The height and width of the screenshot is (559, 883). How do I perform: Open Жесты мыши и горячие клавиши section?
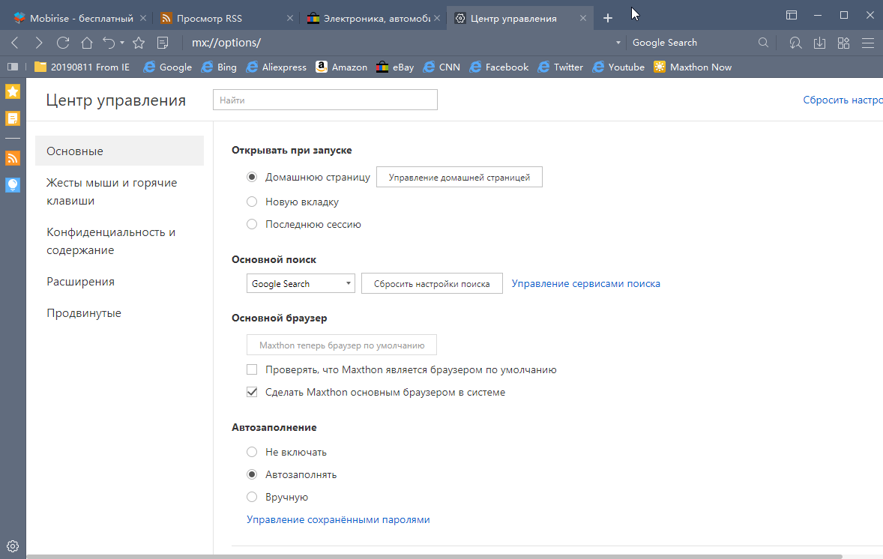pyautogui.click(x=112, y=191)
